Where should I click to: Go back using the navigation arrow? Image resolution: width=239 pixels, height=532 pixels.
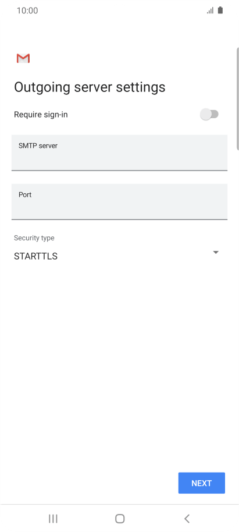click(187, 519)
